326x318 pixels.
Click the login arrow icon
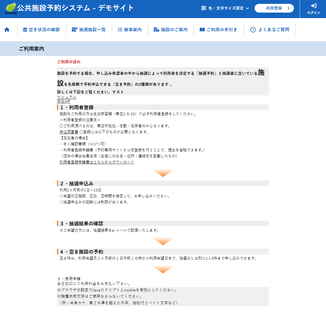[314, 6]
